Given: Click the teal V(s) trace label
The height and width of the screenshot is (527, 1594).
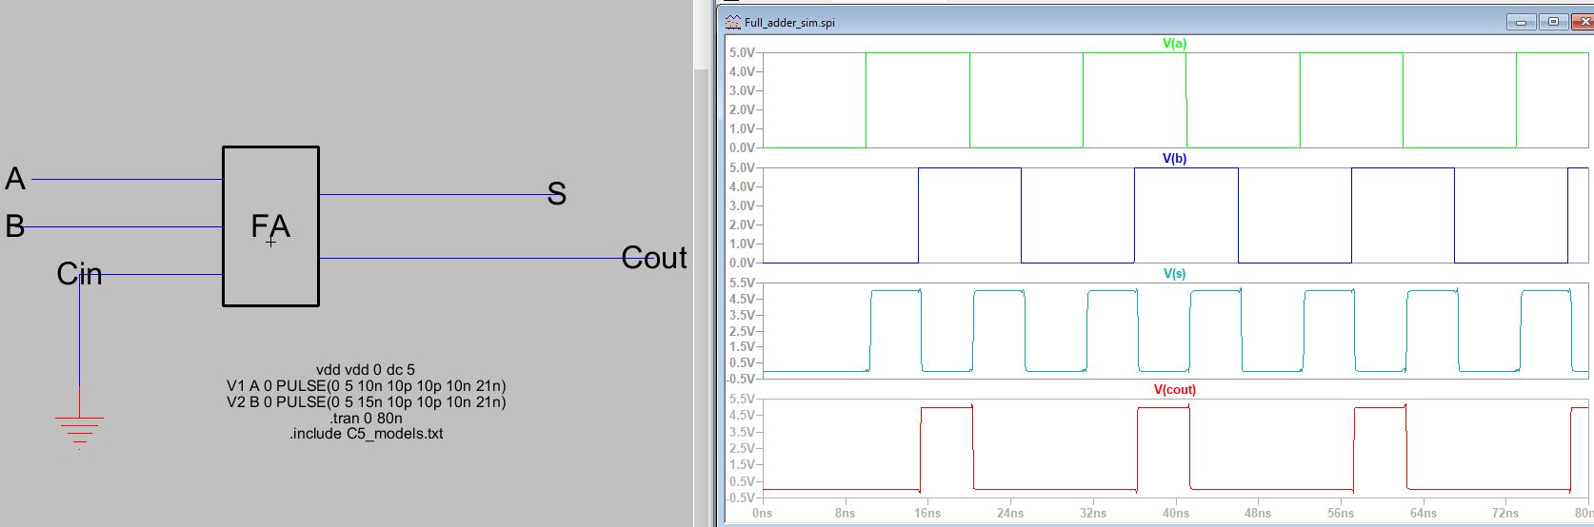Looking at the screenshot, I should [1174, 274].
